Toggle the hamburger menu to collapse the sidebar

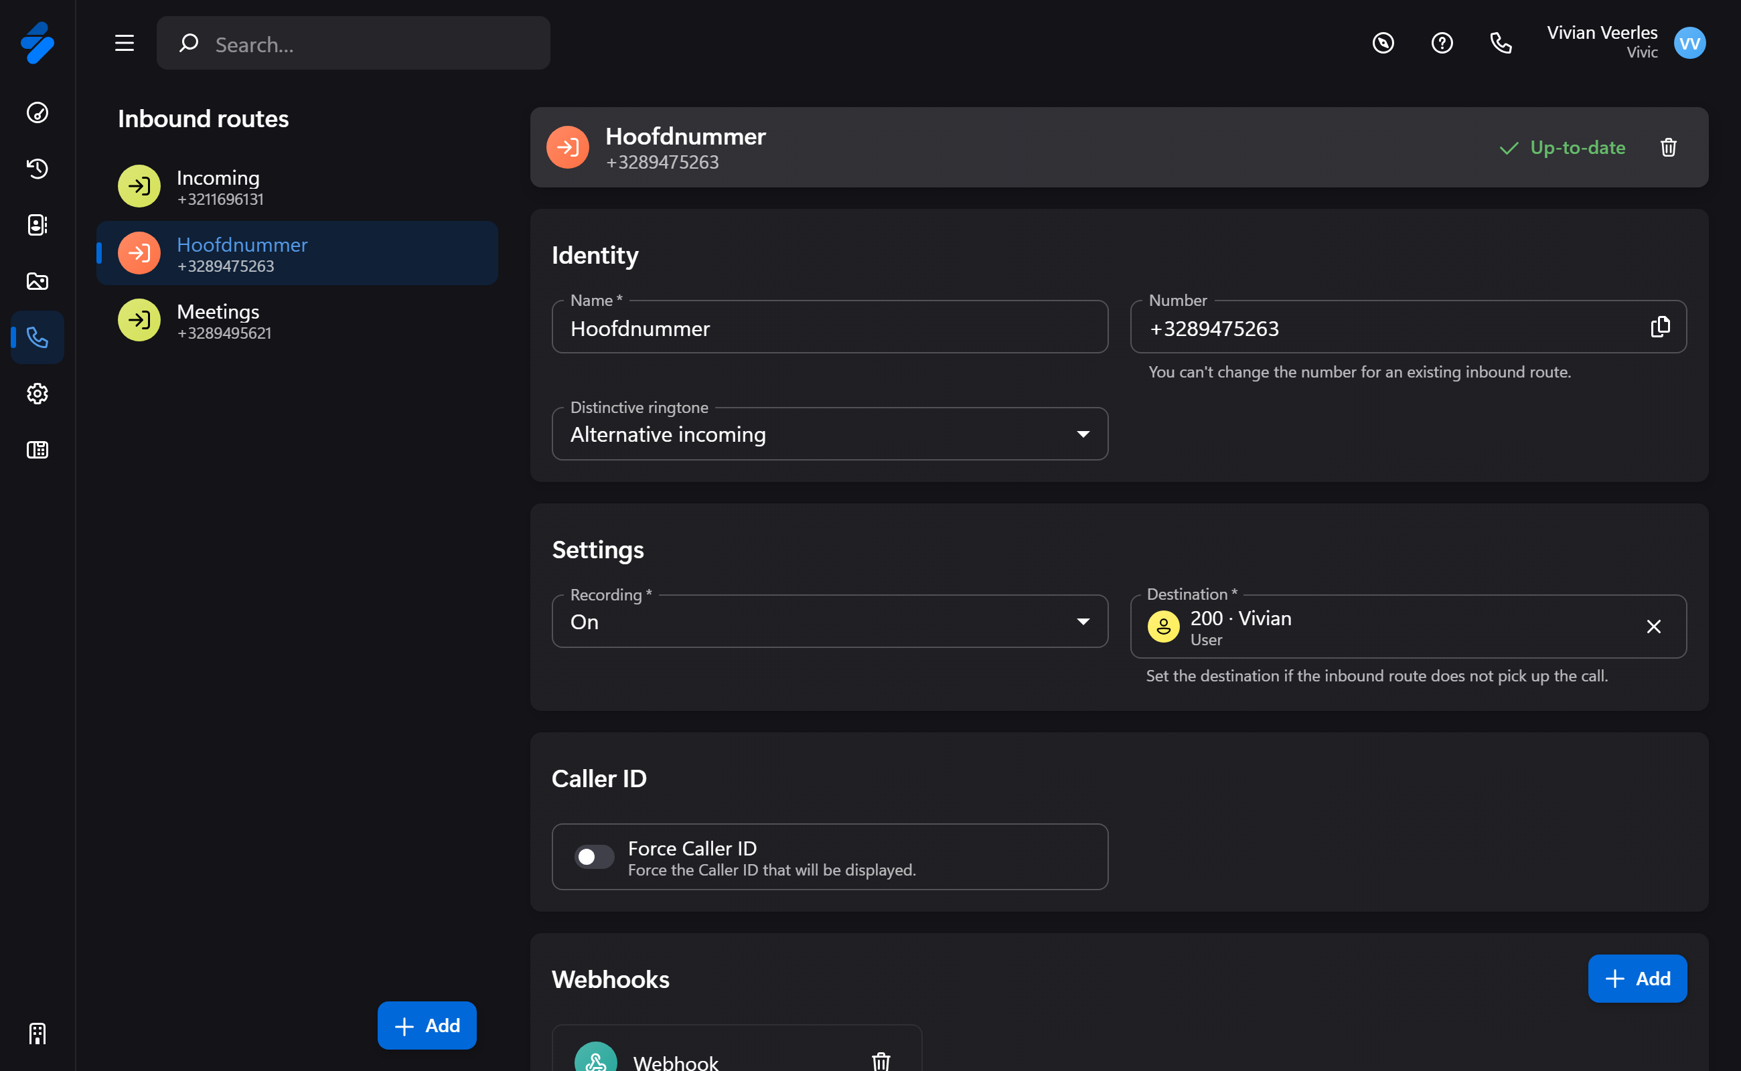pyautogui.click(x=125, y=44)
